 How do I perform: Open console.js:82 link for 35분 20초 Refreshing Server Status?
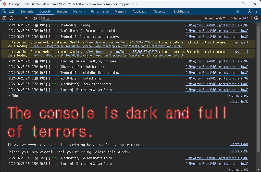pyautogui.click(x=217, y=164)
